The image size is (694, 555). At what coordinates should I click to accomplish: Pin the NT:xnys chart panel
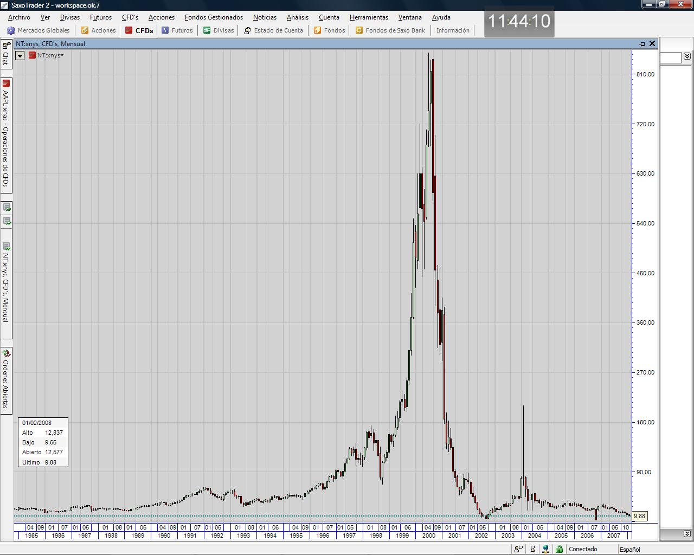tap(642, 44)
